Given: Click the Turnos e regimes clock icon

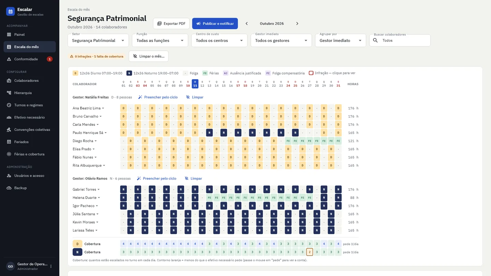Looking at the screenshot, I should pos(9,105).
